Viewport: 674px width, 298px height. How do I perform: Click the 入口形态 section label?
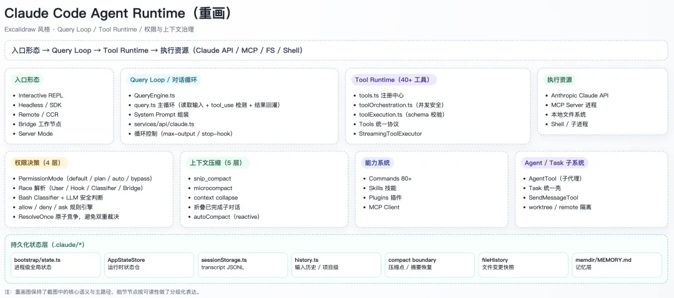tap(27, 80)
